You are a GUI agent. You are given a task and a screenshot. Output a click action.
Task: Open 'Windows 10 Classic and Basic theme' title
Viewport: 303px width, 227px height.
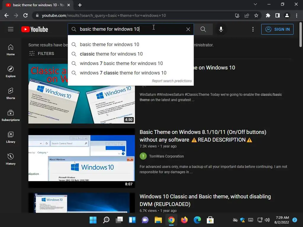coord(205,200)
